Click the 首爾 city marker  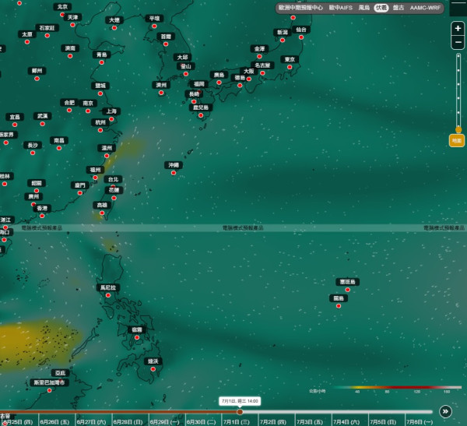(x=166, y=44)
